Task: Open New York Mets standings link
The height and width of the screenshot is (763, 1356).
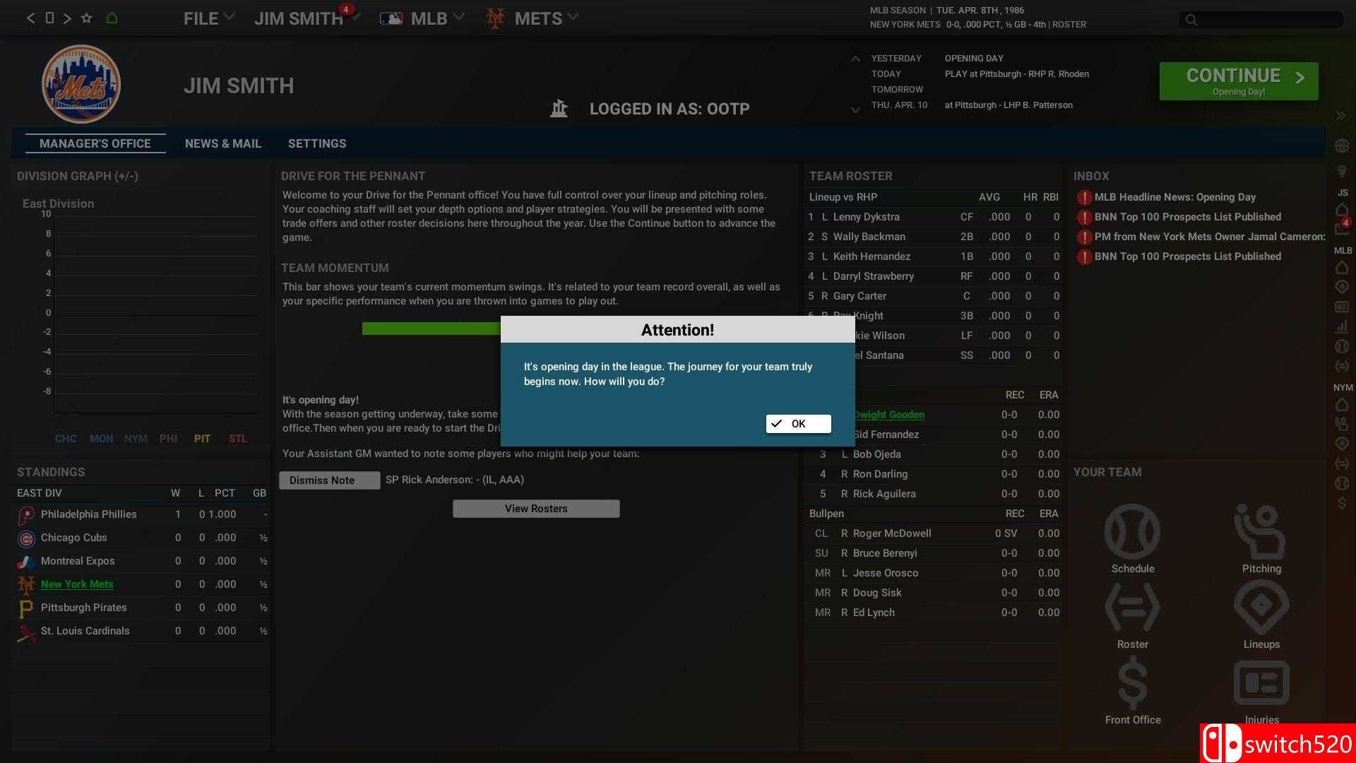Action: [x=77, y=584]
